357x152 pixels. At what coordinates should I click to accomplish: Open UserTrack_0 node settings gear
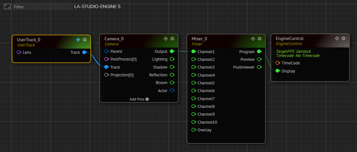pos(85,40)
